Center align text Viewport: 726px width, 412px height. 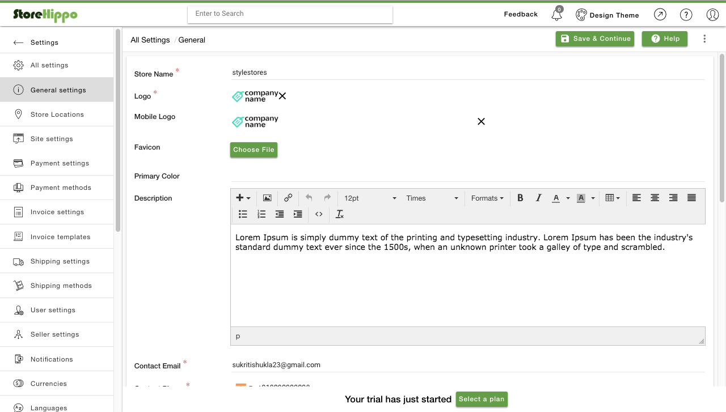pyautogui.click(x=655, y=198)
